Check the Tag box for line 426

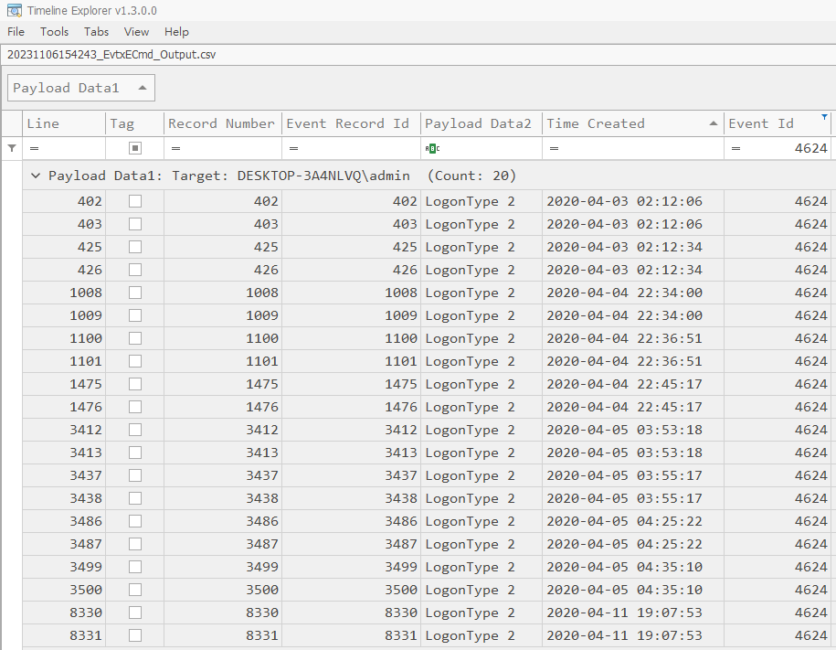[135, 270]
